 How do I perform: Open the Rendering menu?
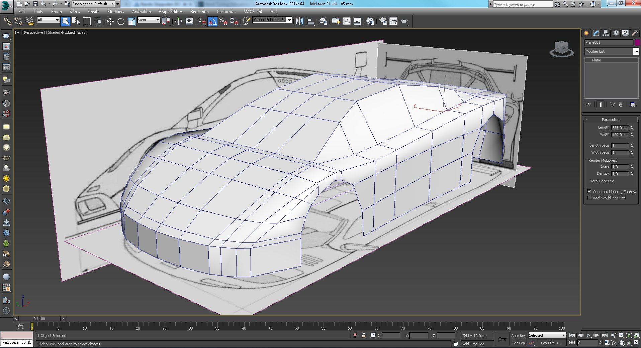(x=199, y=12)
